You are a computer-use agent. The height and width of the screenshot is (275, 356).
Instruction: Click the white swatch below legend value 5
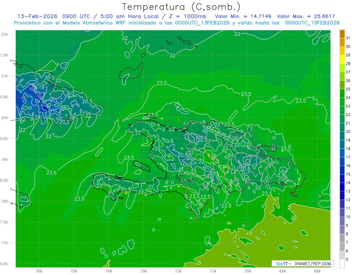[x=342, y=263]
